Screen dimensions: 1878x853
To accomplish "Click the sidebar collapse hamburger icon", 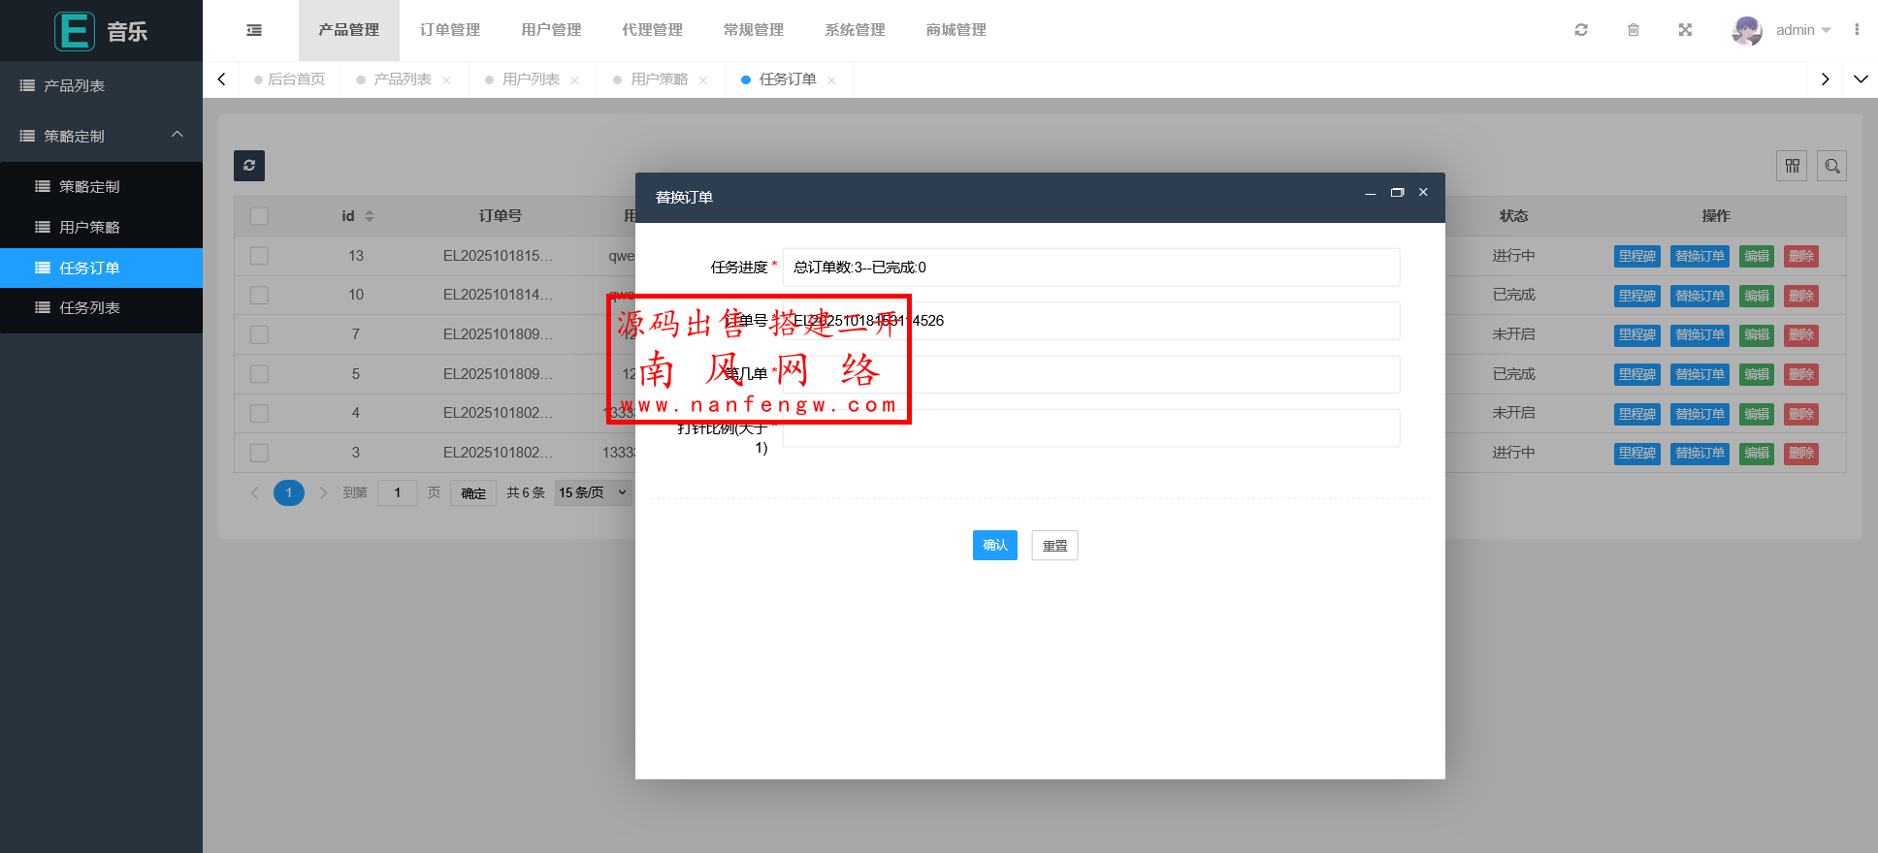I will [254, 30].
